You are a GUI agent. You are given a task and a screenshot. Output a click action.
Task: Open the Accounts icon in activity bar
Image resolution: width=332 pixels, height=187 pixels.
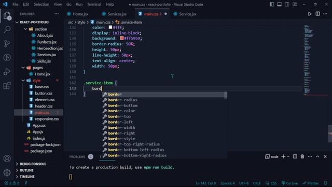[x=7, y=158]
